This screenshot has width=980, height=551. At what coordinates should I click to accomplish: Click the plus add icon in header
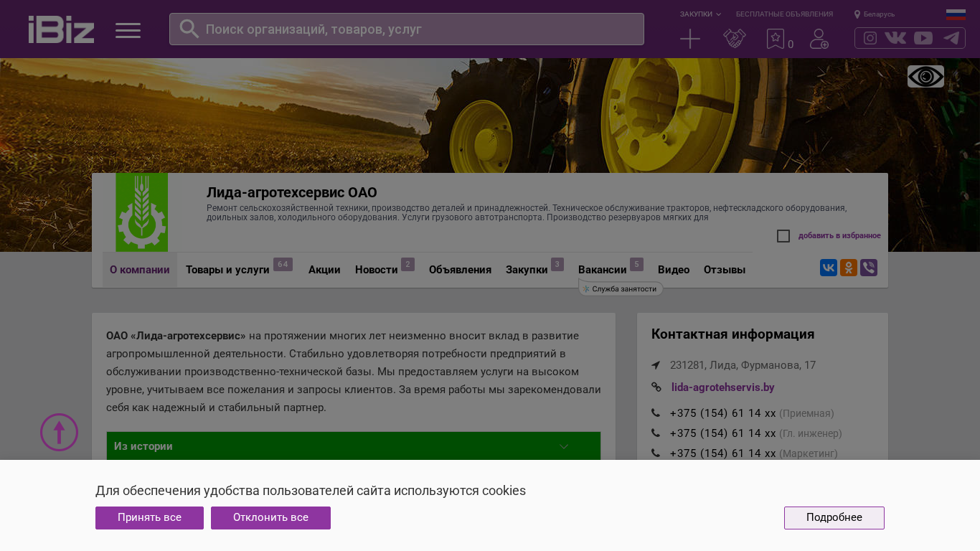[690, 39]
